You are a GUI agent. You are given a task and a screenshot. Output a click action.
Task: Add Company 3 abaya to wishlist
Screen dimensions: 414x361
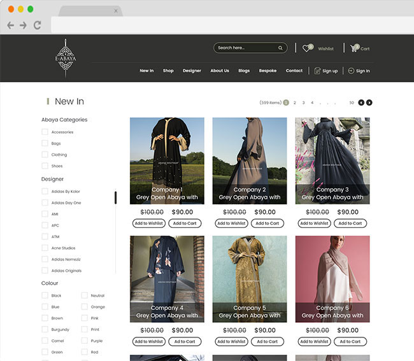coord(314,223)
